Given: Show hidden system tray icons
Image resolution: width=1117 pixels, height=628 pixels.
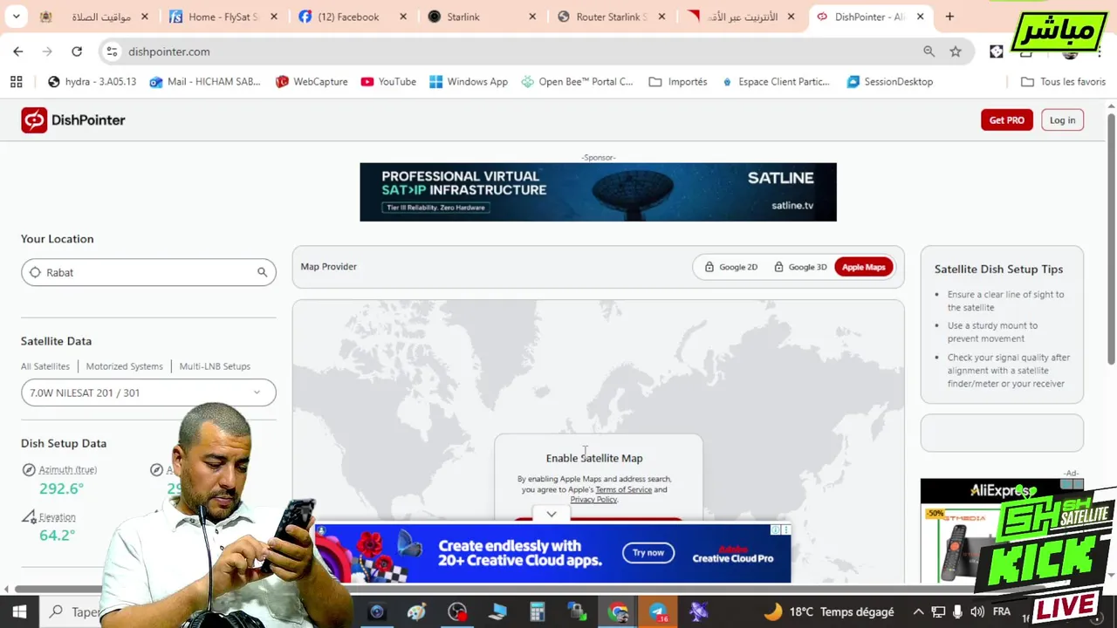Looking at the screenshot, I should [x=918, y=611].
